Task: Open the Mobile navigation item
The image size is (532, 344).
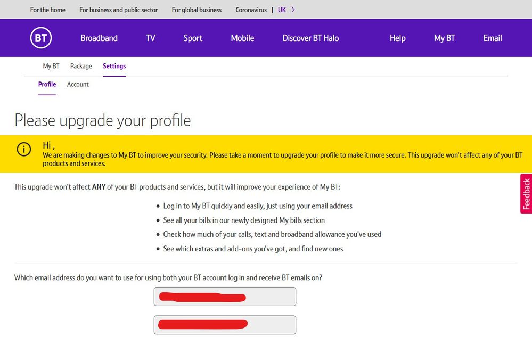Action: pyautogui.click(x=242, y=38)
